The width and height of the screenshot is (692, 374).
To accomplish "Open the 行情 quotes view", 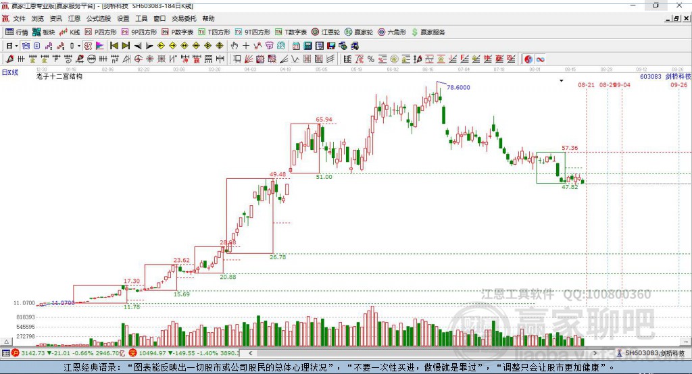I will coord(17,32).
